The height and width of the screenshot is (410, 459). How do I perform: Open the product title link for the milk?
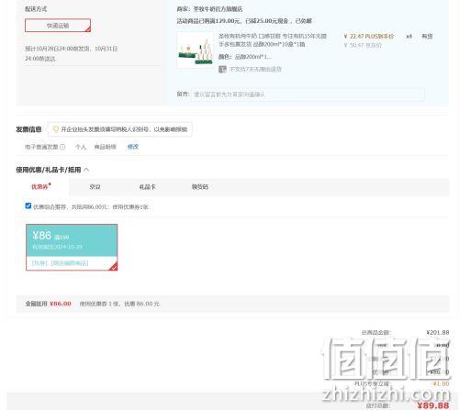pos(273,40)
